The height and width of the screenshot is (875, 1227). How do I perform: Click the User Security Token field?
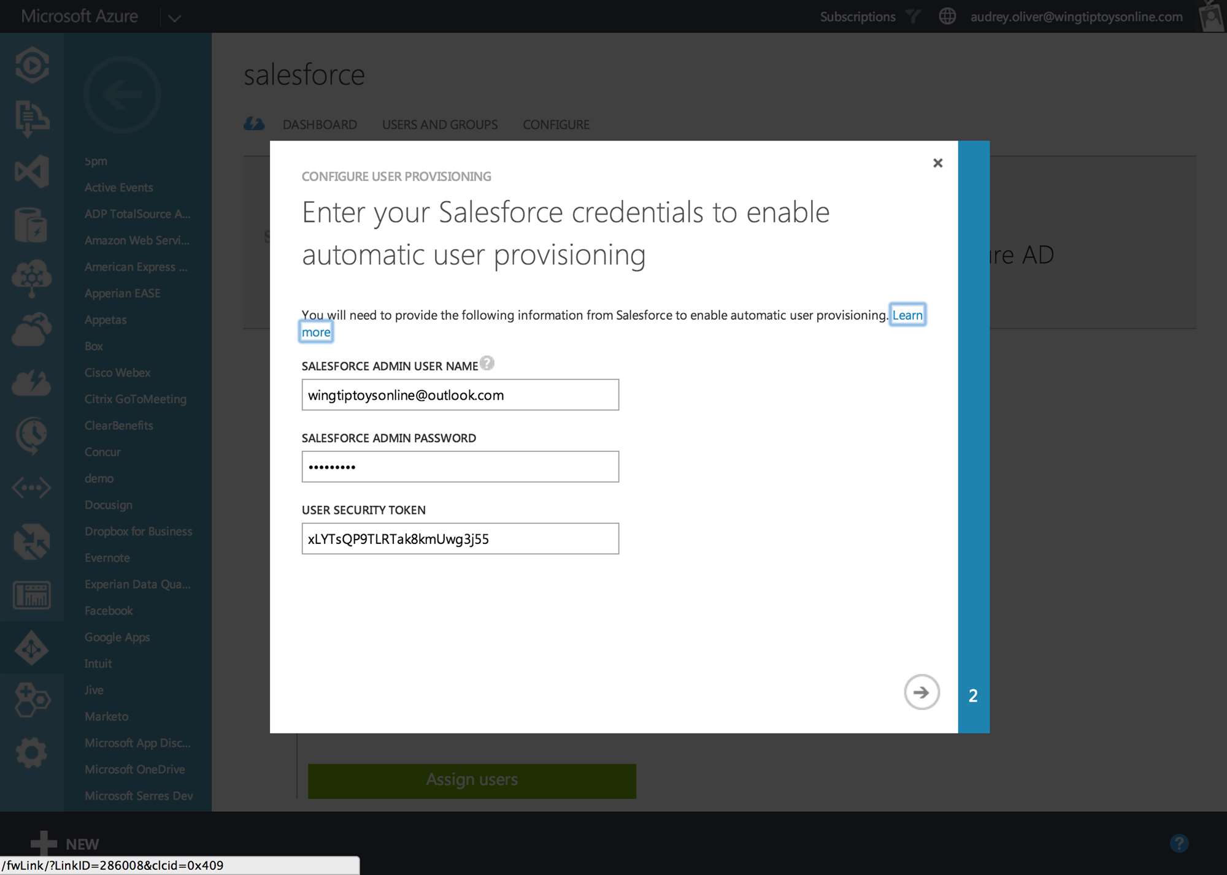[x=460, y=539]
